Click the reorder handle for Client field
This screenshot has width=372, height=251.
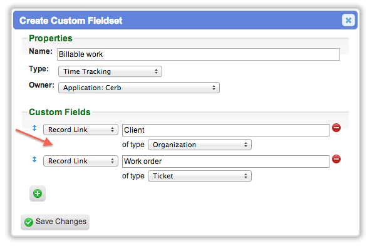[34, 128]
